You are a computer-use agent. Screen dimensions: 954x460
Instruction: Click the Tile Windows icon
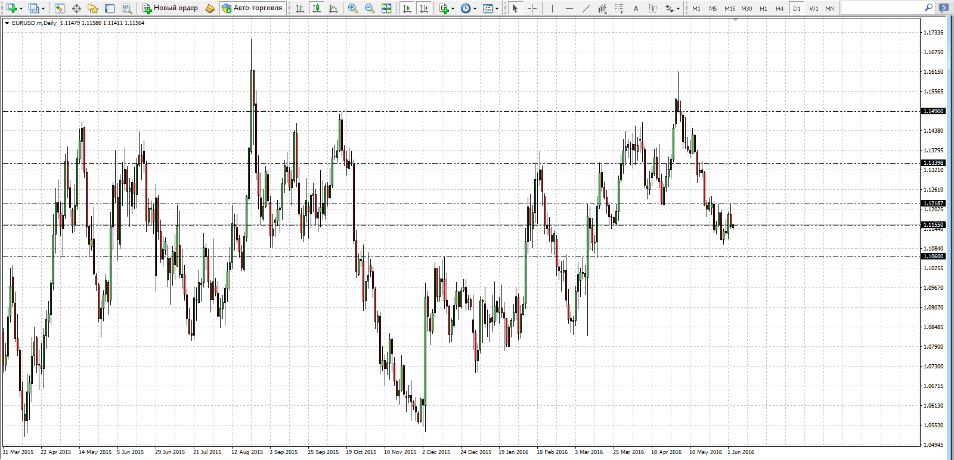click(386, 8)
